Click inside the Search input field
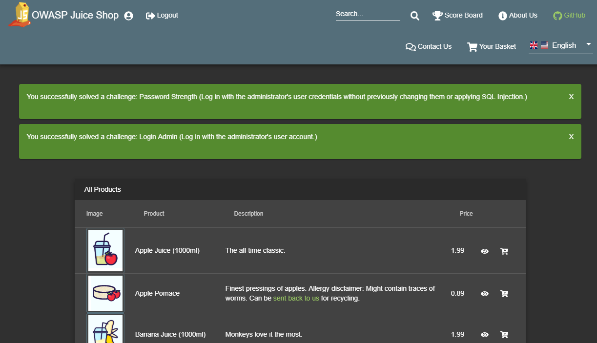The height and width of the screenshot is (343, 597). click(x=366, y=14)
